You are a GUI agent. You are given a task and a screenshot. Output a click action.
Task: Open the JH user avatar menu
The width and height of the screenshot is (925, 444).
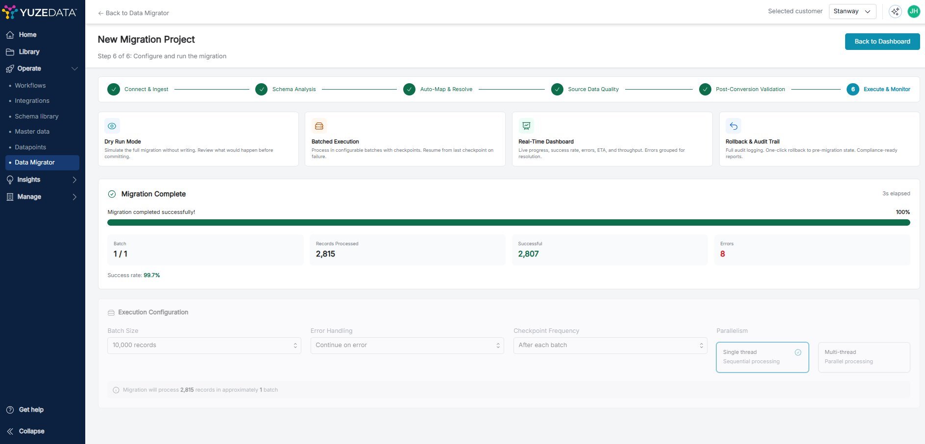click(914, 12)
